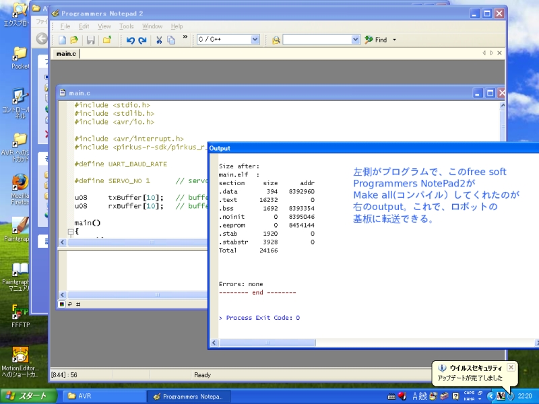The width and height of the screenshot is (539, 404).
Task: Open the C / C++ language scheme dropdown
Action: click(255, 40)
